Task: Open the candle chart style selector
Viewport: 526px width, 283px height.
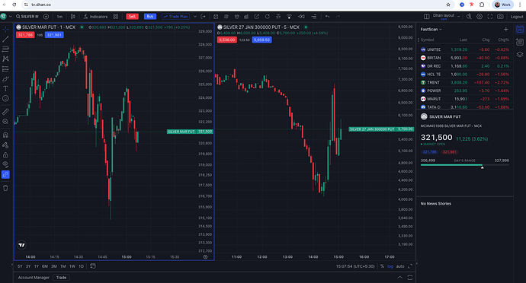Action: click(72, 17)
